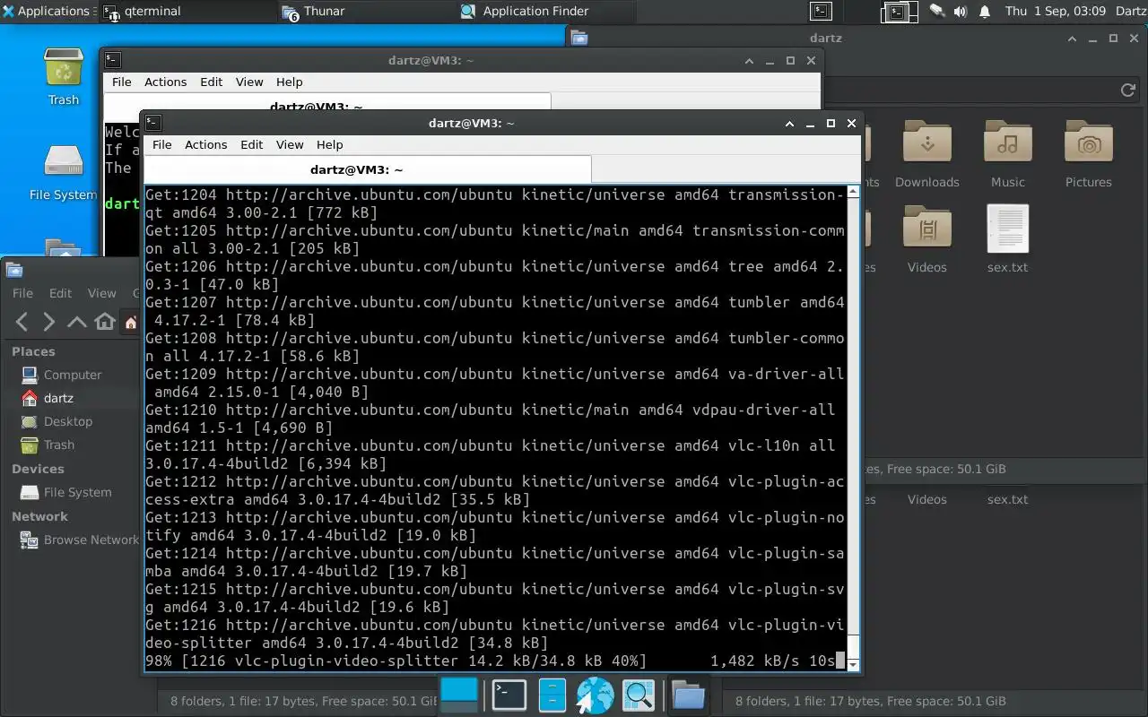Open the magnifier Application Finder dock icon

[x=639, y=695]
